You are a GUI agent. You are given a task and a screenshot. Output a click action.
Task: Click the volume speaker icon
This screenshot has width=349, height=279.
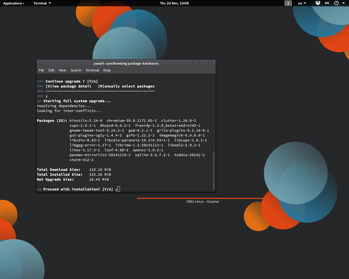click(327, 3)
